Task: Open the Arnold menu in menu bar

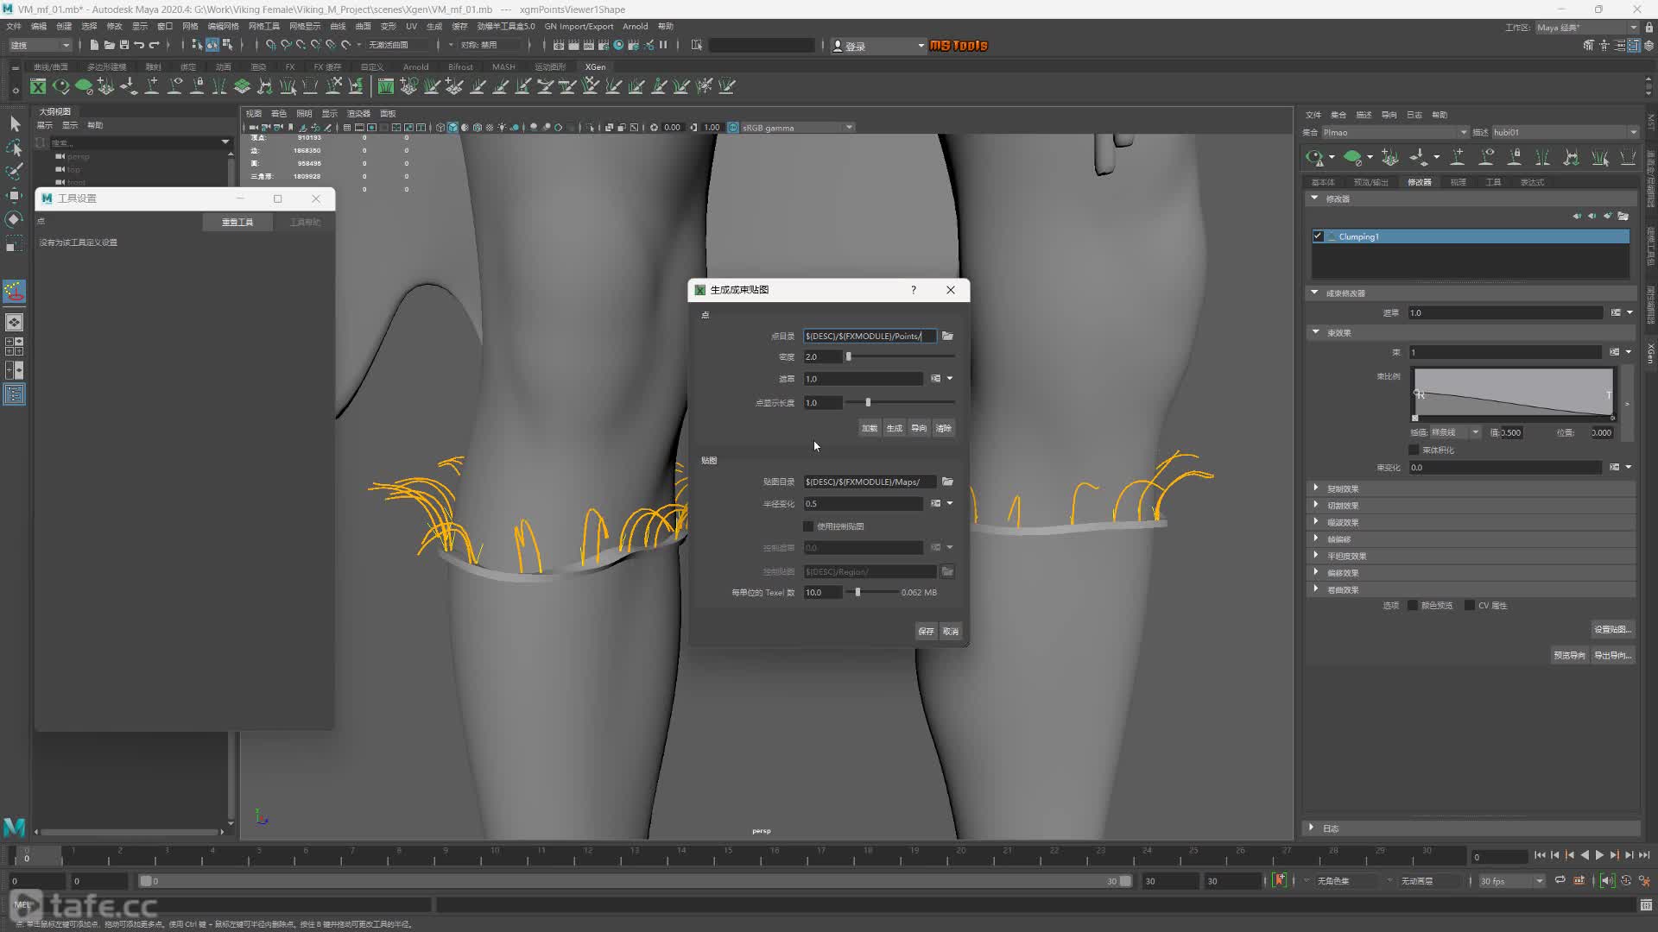Action: 635,26
